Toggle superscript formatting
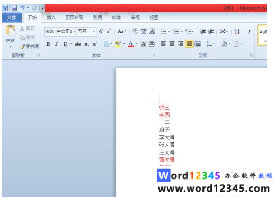The height and width of the screenshot is (197, 275). coord(95,44)
